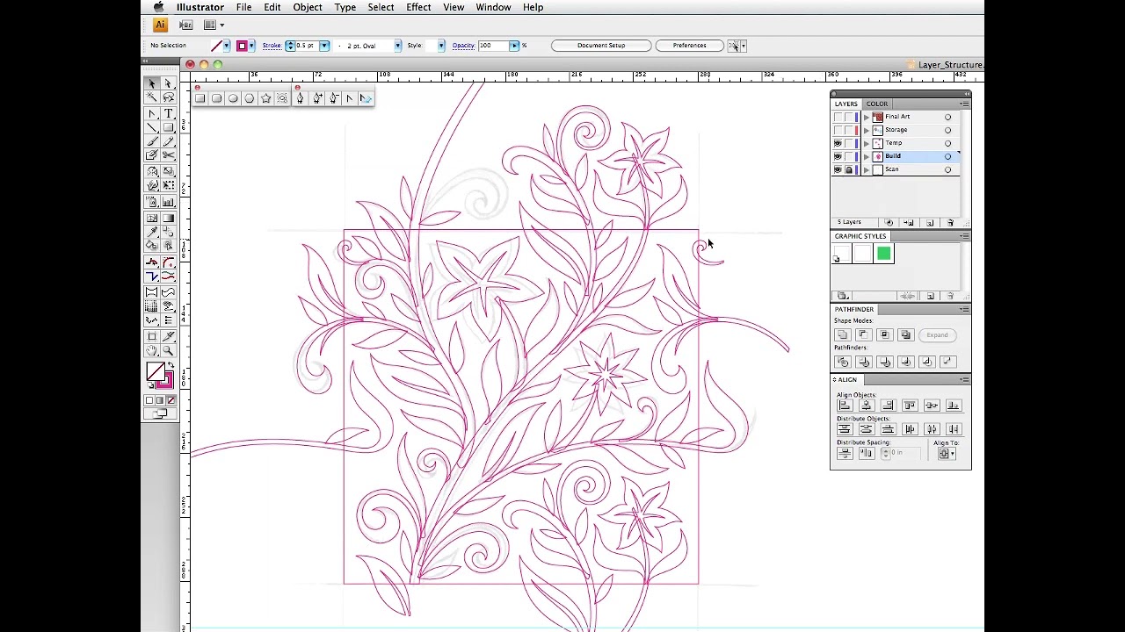This screenshot has width=1125, height=632.
Task: Open the brush definition dropdown '2 pt. Oval'
Action: [x=397, y=46]
